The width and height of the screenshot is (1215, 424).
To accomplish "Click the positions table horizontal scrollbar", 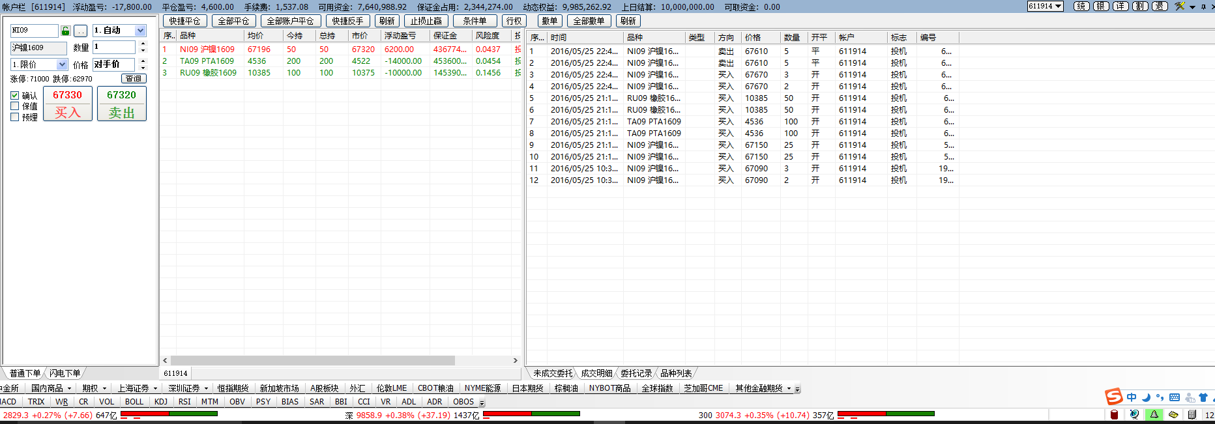I will coord(313,360).
